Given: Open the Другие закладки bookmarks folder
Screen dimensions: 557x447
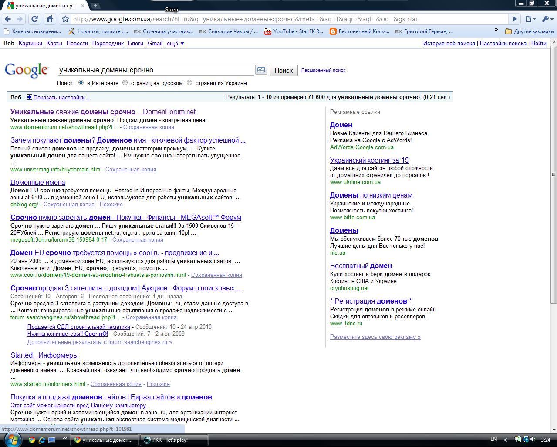Looking at the screenshot, I should [x=530, y=31].
